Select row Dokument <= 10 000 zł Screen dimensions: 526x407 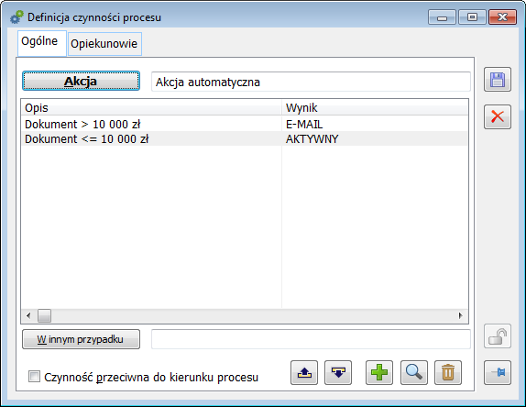pyautogui.click(x=245, y=138)
